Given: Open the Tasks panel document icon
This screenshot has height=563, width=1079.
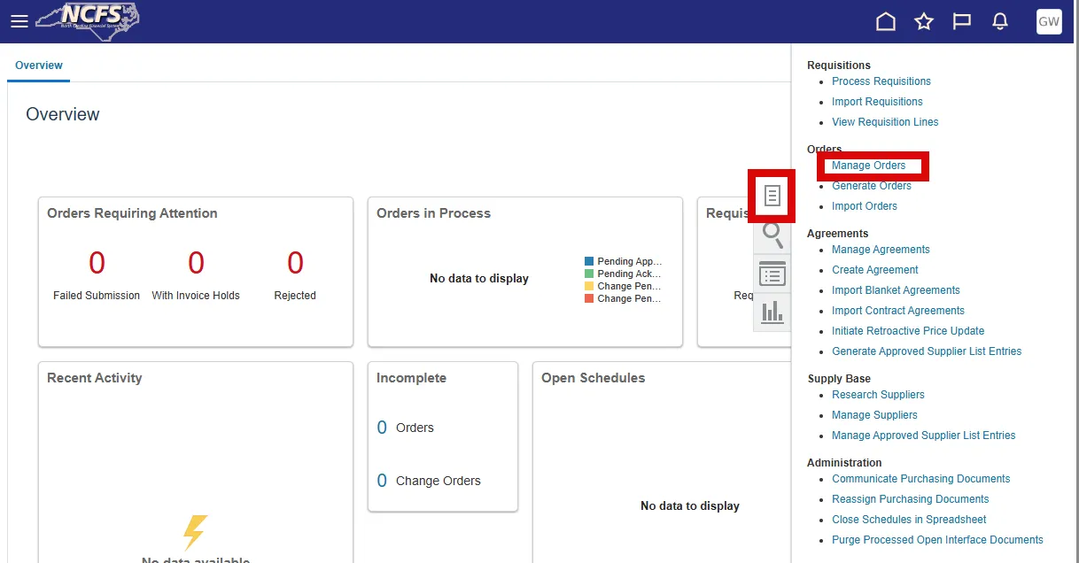Looking at the screenshot, I should (x=772, y=196).
